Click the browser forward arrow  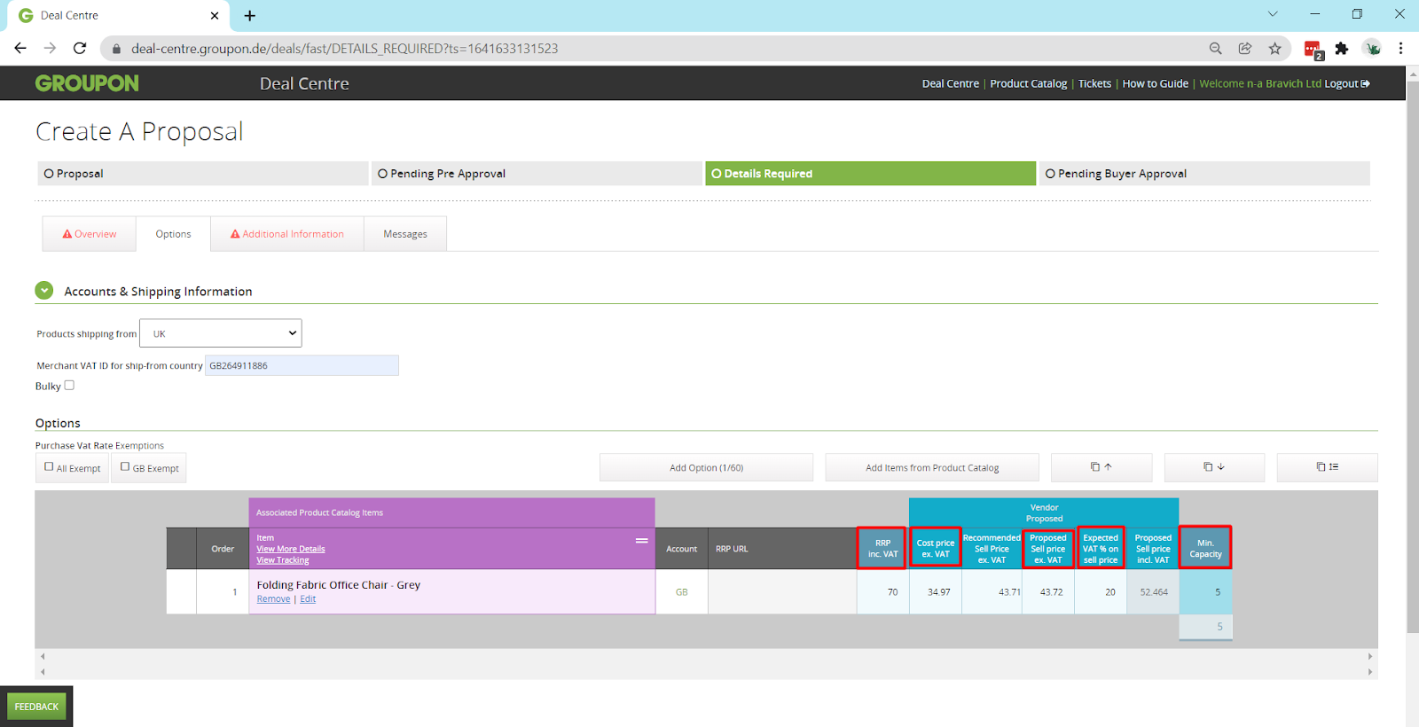[x=50, y=49]
